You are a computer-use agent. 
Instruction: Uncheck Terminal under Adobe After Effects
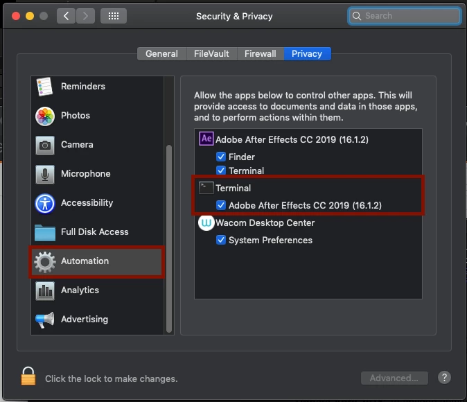point(221,171)
